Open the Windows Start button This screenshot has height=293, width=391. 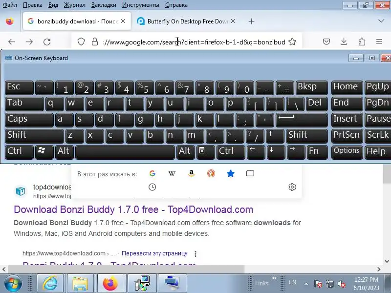13,284
